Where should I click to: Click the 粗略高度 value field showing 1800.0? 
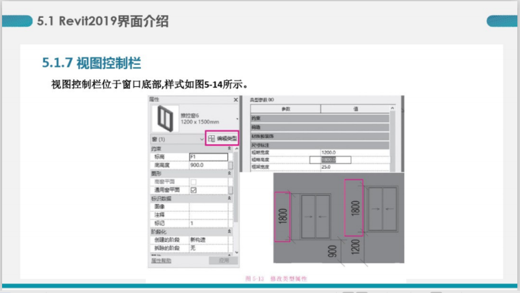(330, 160)
